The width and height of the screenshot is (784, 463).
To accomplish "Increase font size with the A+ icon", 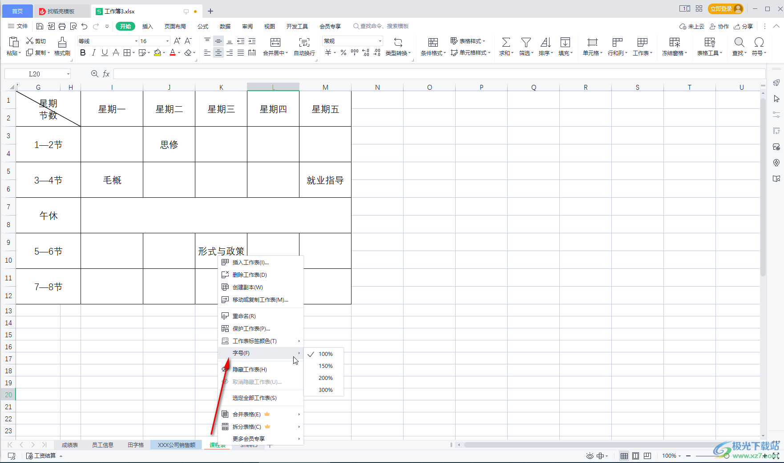I will coord(177,41).
